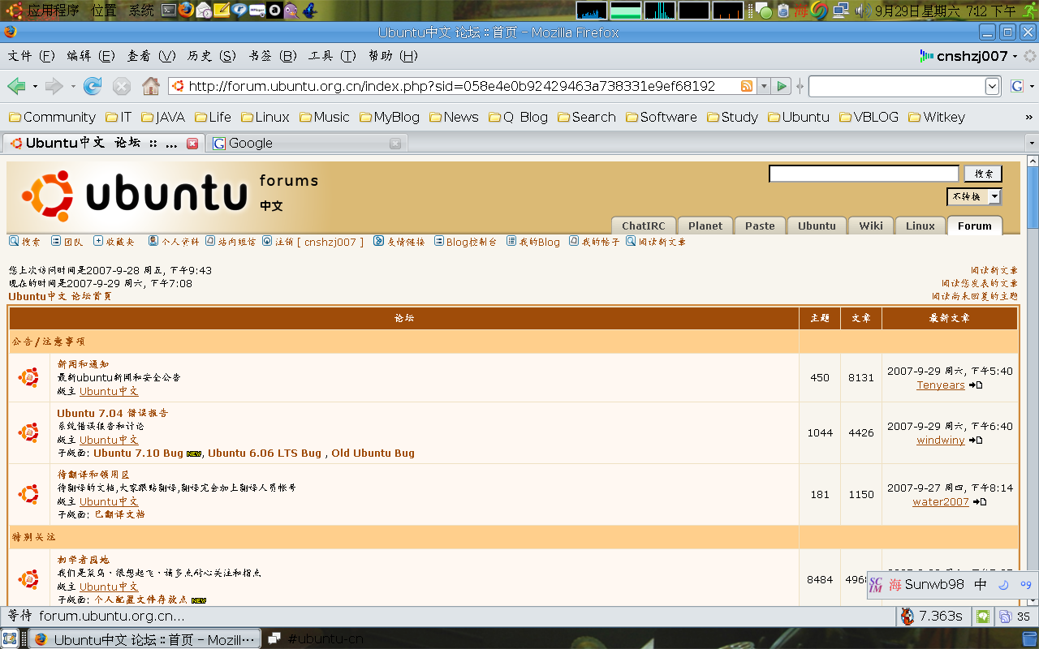Screen dimensions: 1039x649
Task: Click the vertical page scrollbar
Action: tap(1033, 381)
